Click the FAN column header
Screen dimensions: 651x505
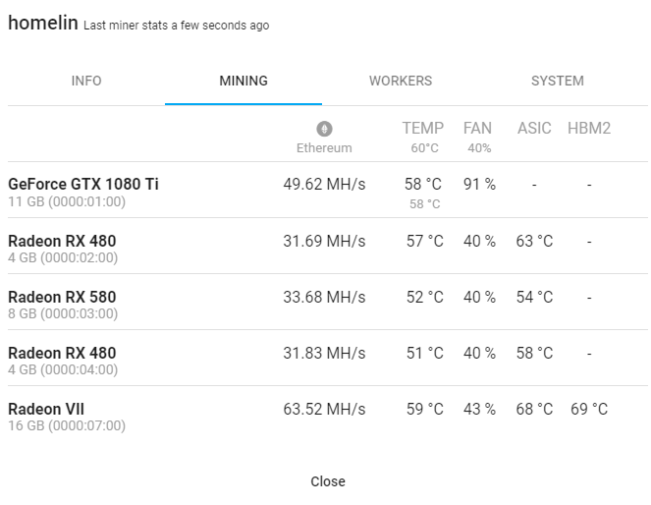click(477, 128)
